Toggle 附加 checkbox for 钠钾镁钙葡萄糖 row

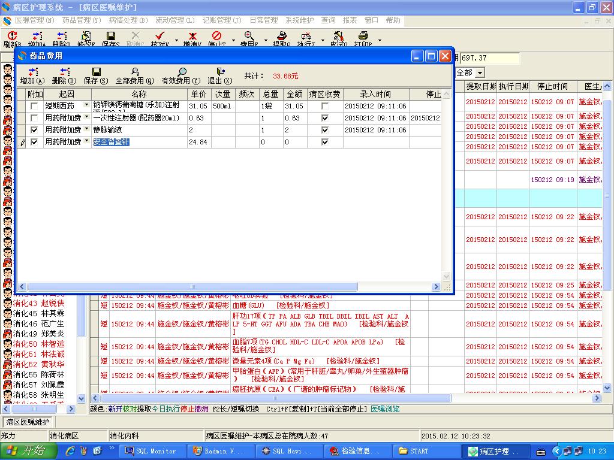click(x=34, y=106)
